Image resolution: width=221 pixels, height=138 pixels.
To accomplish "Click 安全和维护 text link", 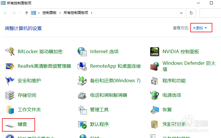I will click(x=29, y=81).
